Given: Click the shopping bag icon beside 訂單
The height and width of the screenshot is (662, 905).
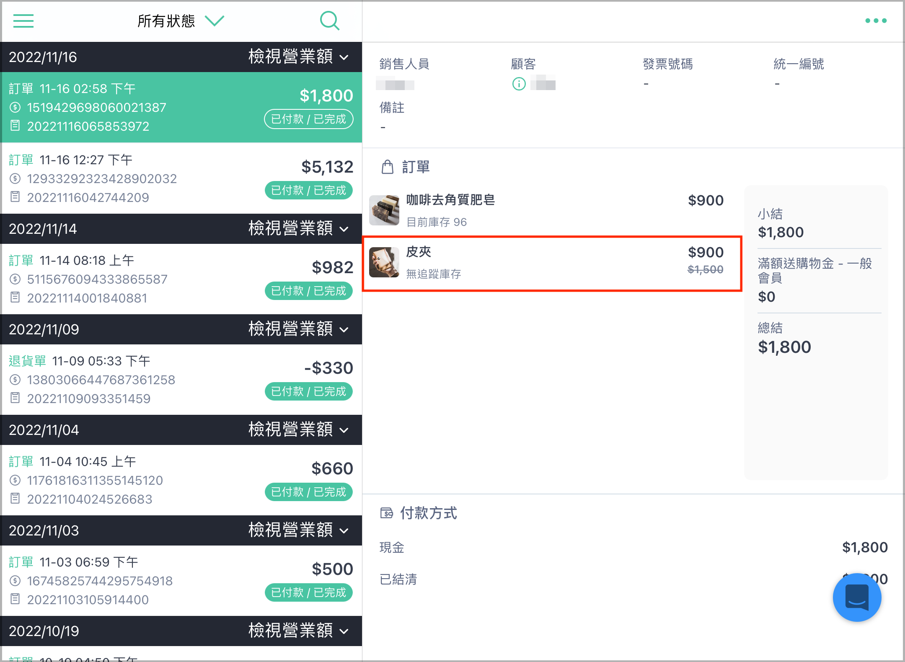Looking at the screenshot, I should pyautogui.click(x=388, y=167).
